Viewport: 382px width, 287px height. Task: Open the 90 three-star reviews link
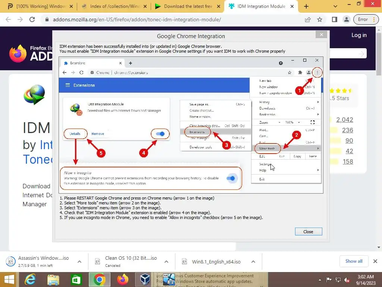349,141
